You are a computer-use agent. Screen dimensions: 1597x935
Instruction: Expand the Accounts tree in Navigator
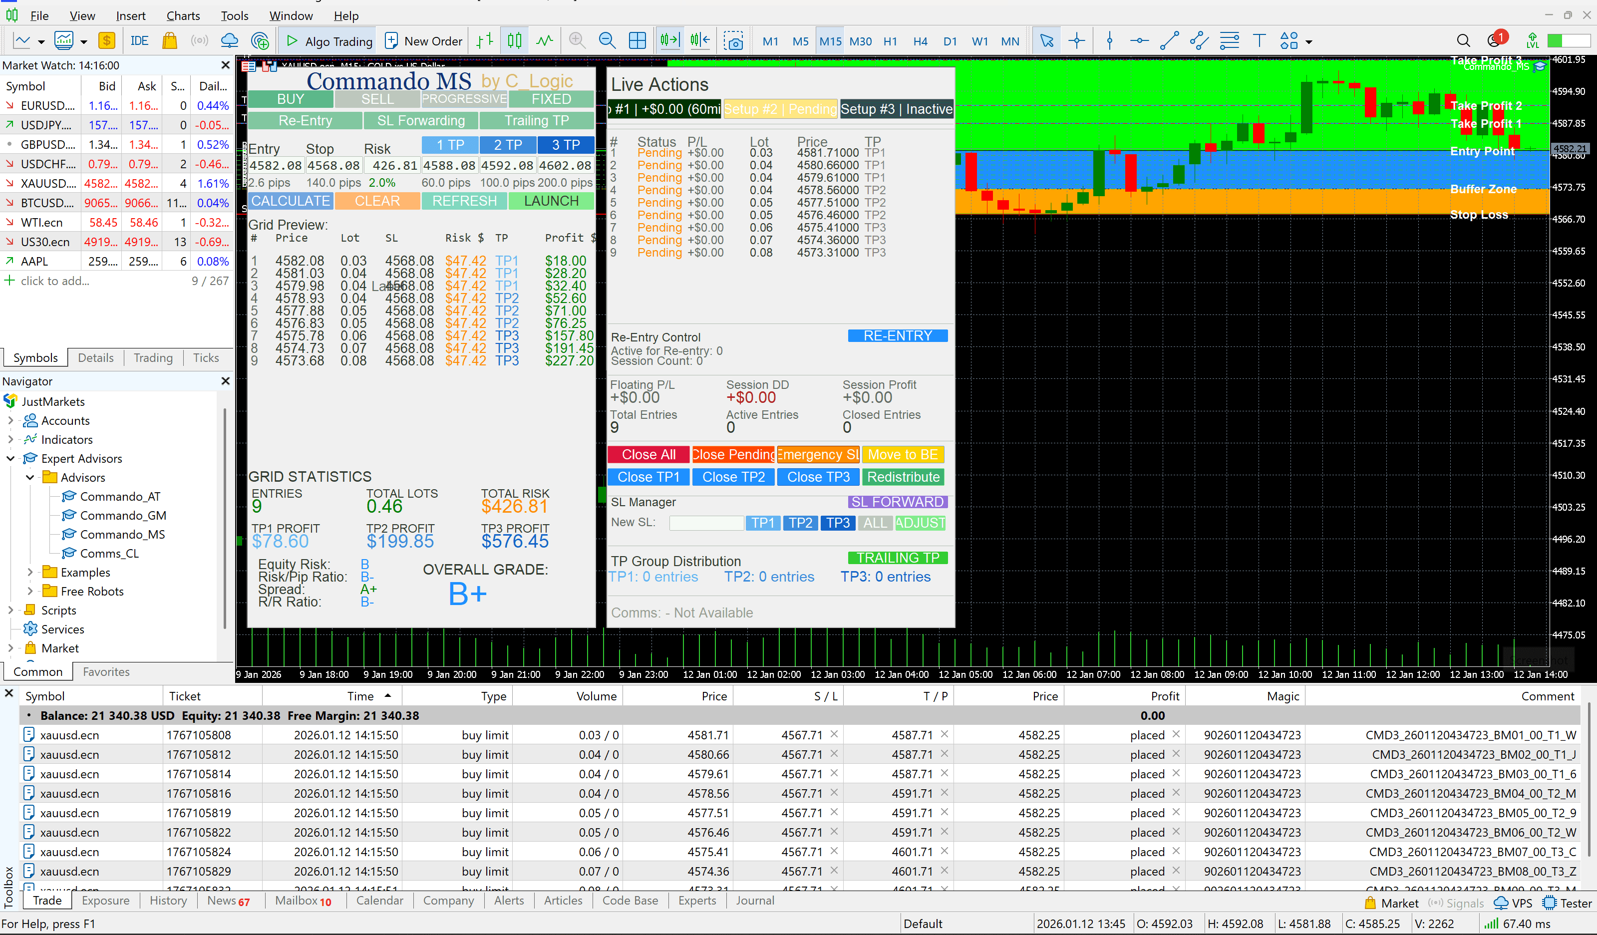[x=10, y=420]
